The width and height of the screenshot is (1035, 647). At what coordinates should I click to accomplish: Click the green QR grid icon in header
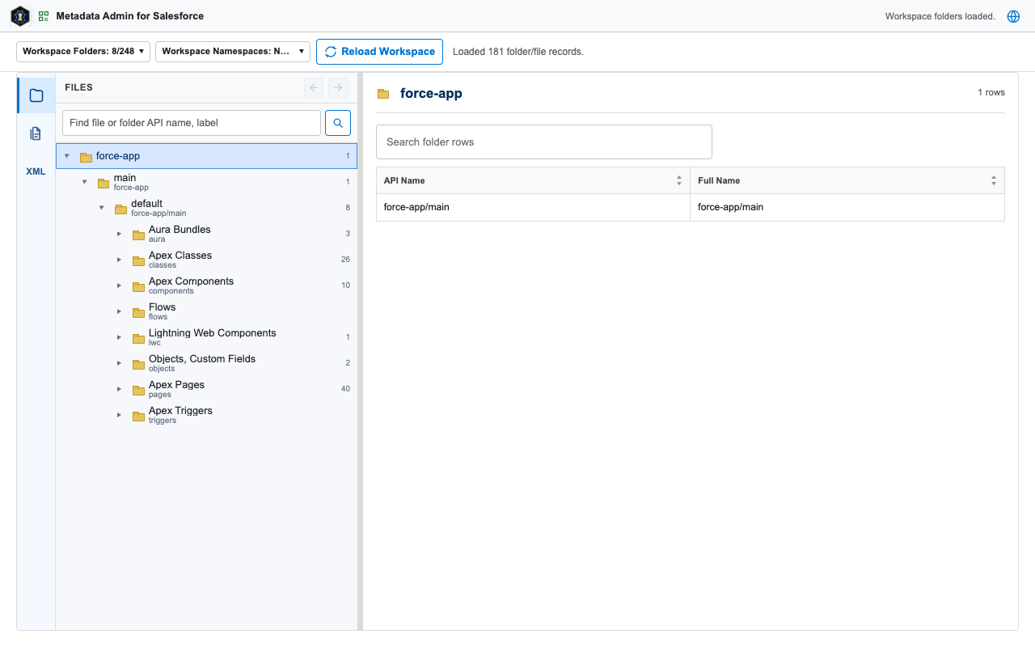44,16
